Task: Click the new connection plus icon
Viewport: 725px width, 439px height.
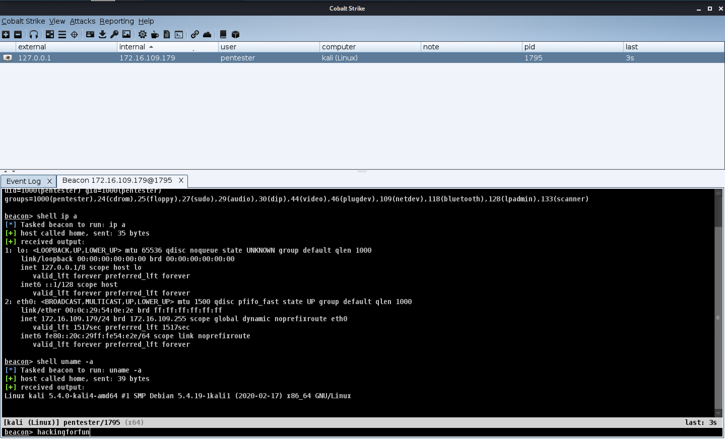Action: (x=6, y=35)
